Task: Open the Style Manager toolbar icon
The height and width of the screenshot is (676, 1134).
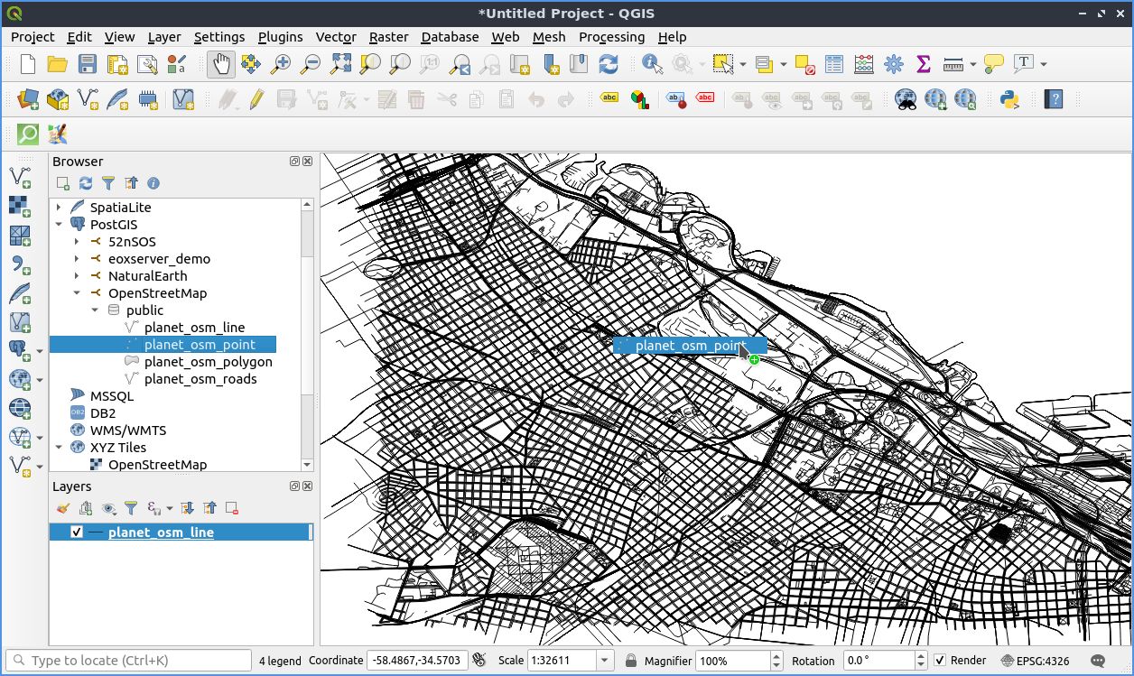Action: tap(177, 64)
